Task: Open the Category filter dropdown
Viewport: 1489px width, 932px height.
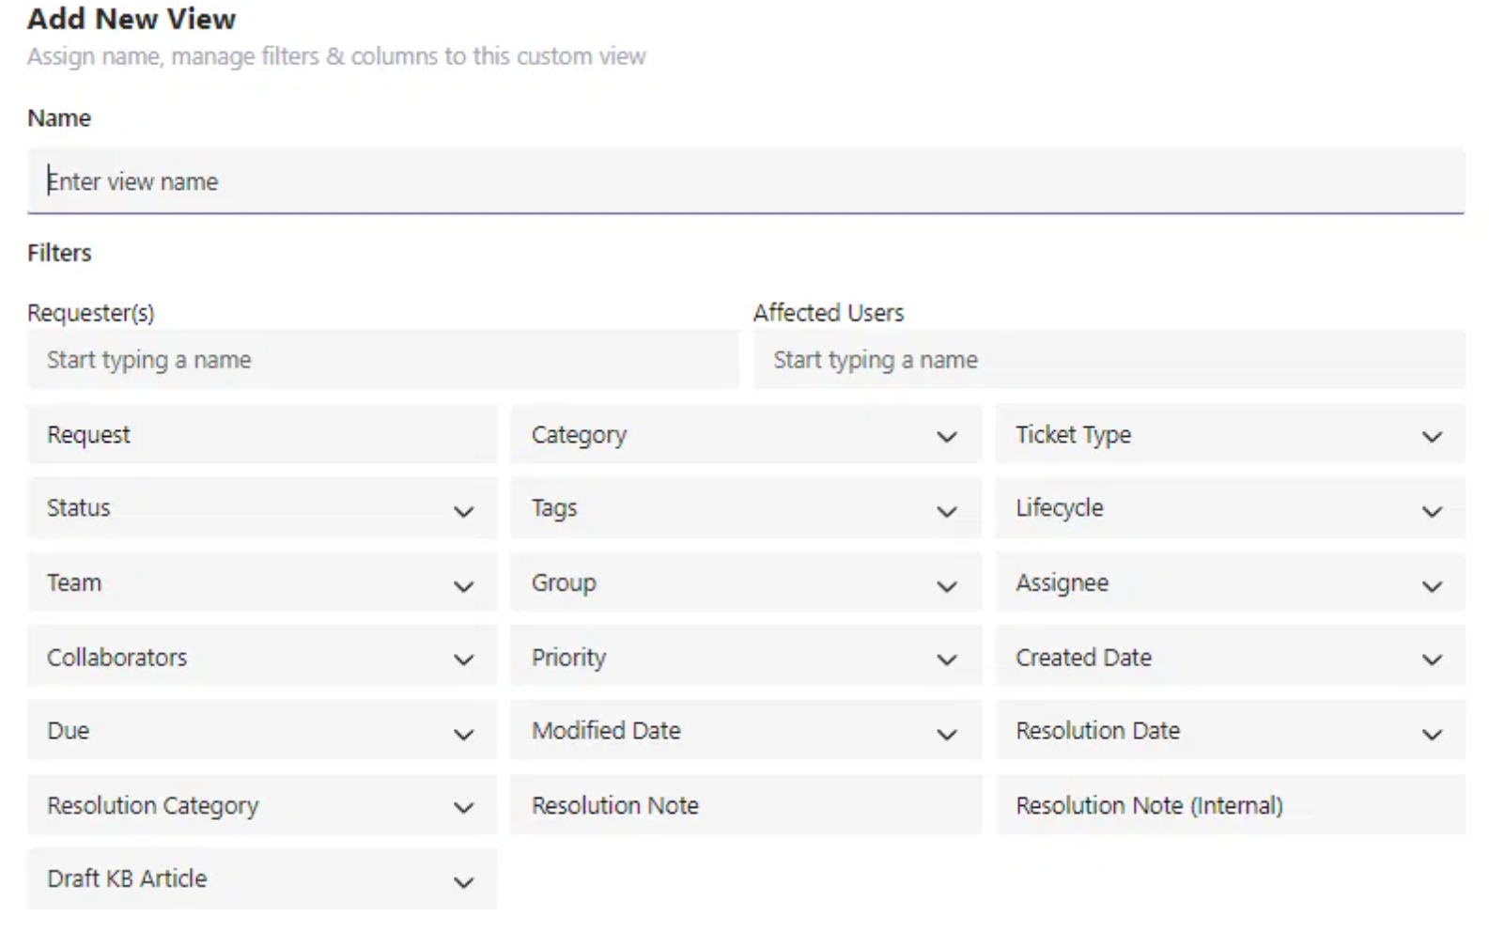Action: click(745, 435)
